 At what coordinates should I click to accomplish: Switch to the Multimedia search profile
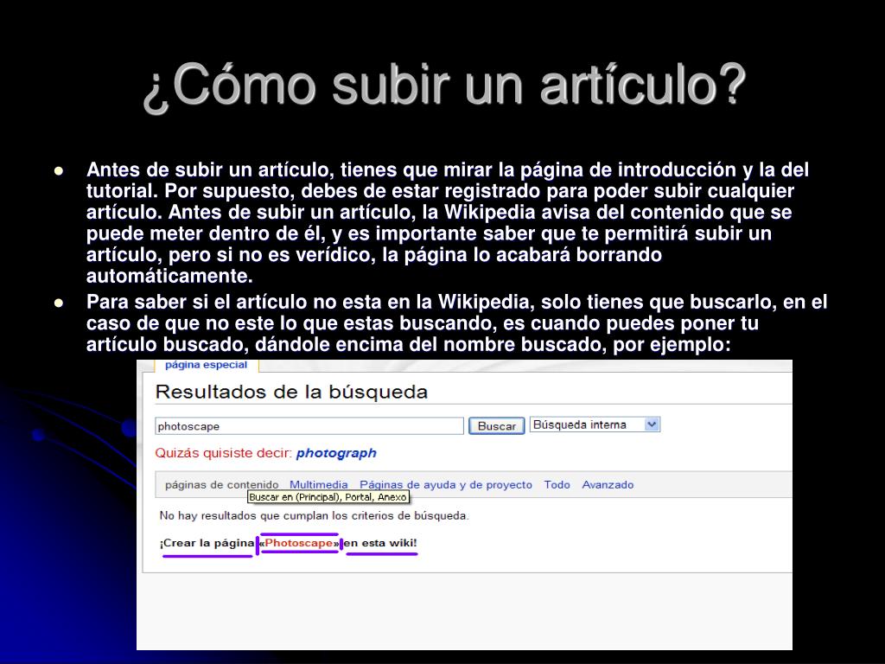(318, 484)
